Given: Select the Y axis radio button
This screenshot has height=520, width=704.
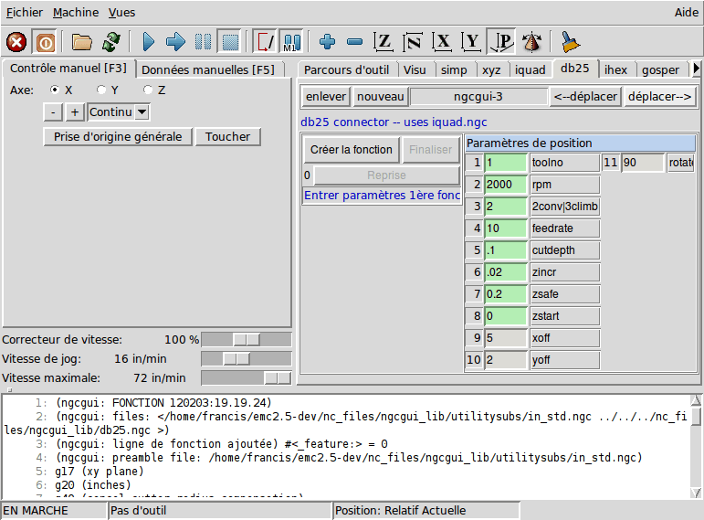Looking at the screenshot, I should coord(101,90).
